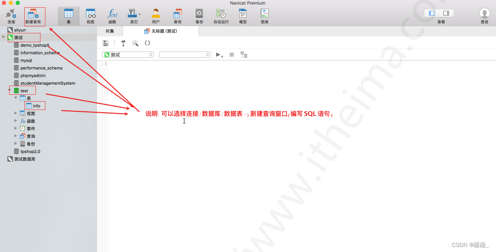496x252 pixels.
Task: Click the Run query play button
Action: pos(219,55)
